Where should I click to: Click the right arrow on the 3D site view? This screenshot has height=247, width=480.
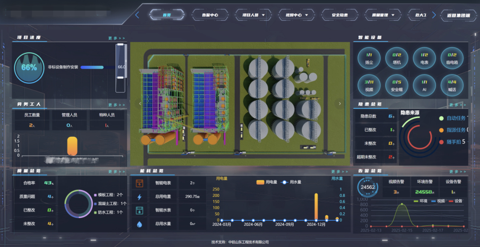click(x=340, y=104)
